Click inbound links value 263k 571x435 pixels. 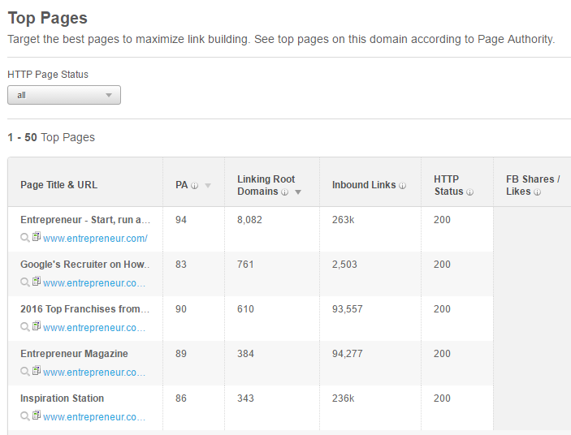(x=343, y=220)
